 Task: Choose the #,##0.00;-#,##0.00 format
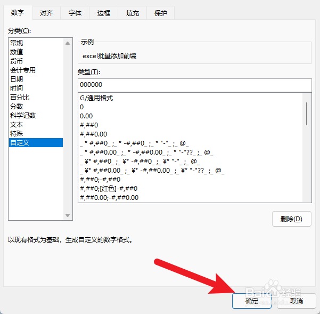point(191,198)
